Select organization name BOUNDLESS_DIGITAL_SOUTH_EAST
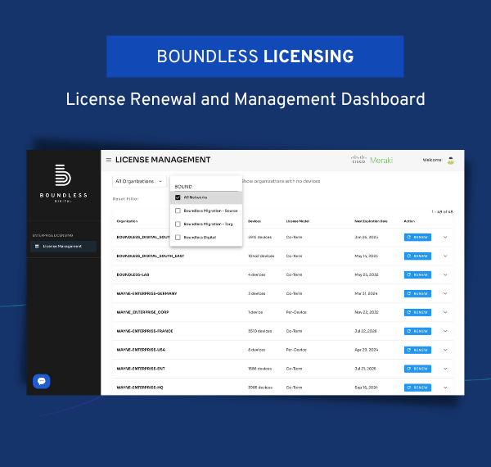Screen dimensions: 491x467 point(151,256)
